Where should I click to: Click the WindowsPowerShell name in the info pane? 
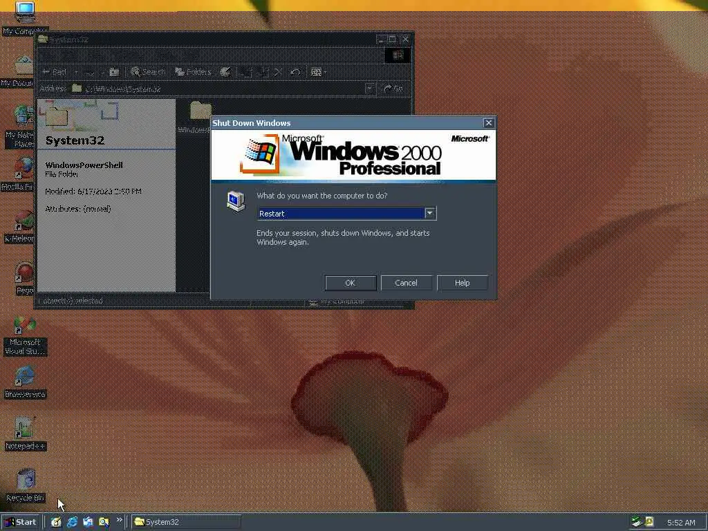click(84, 165)
